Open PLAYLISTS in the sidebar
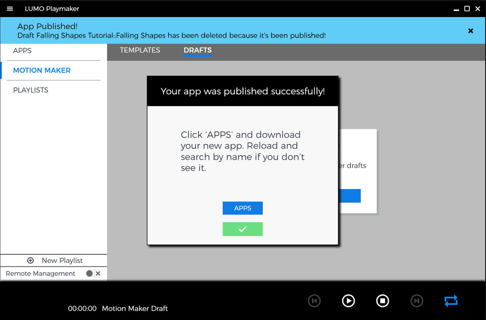This screenshot has height=320, width=486. coord(31,90)
